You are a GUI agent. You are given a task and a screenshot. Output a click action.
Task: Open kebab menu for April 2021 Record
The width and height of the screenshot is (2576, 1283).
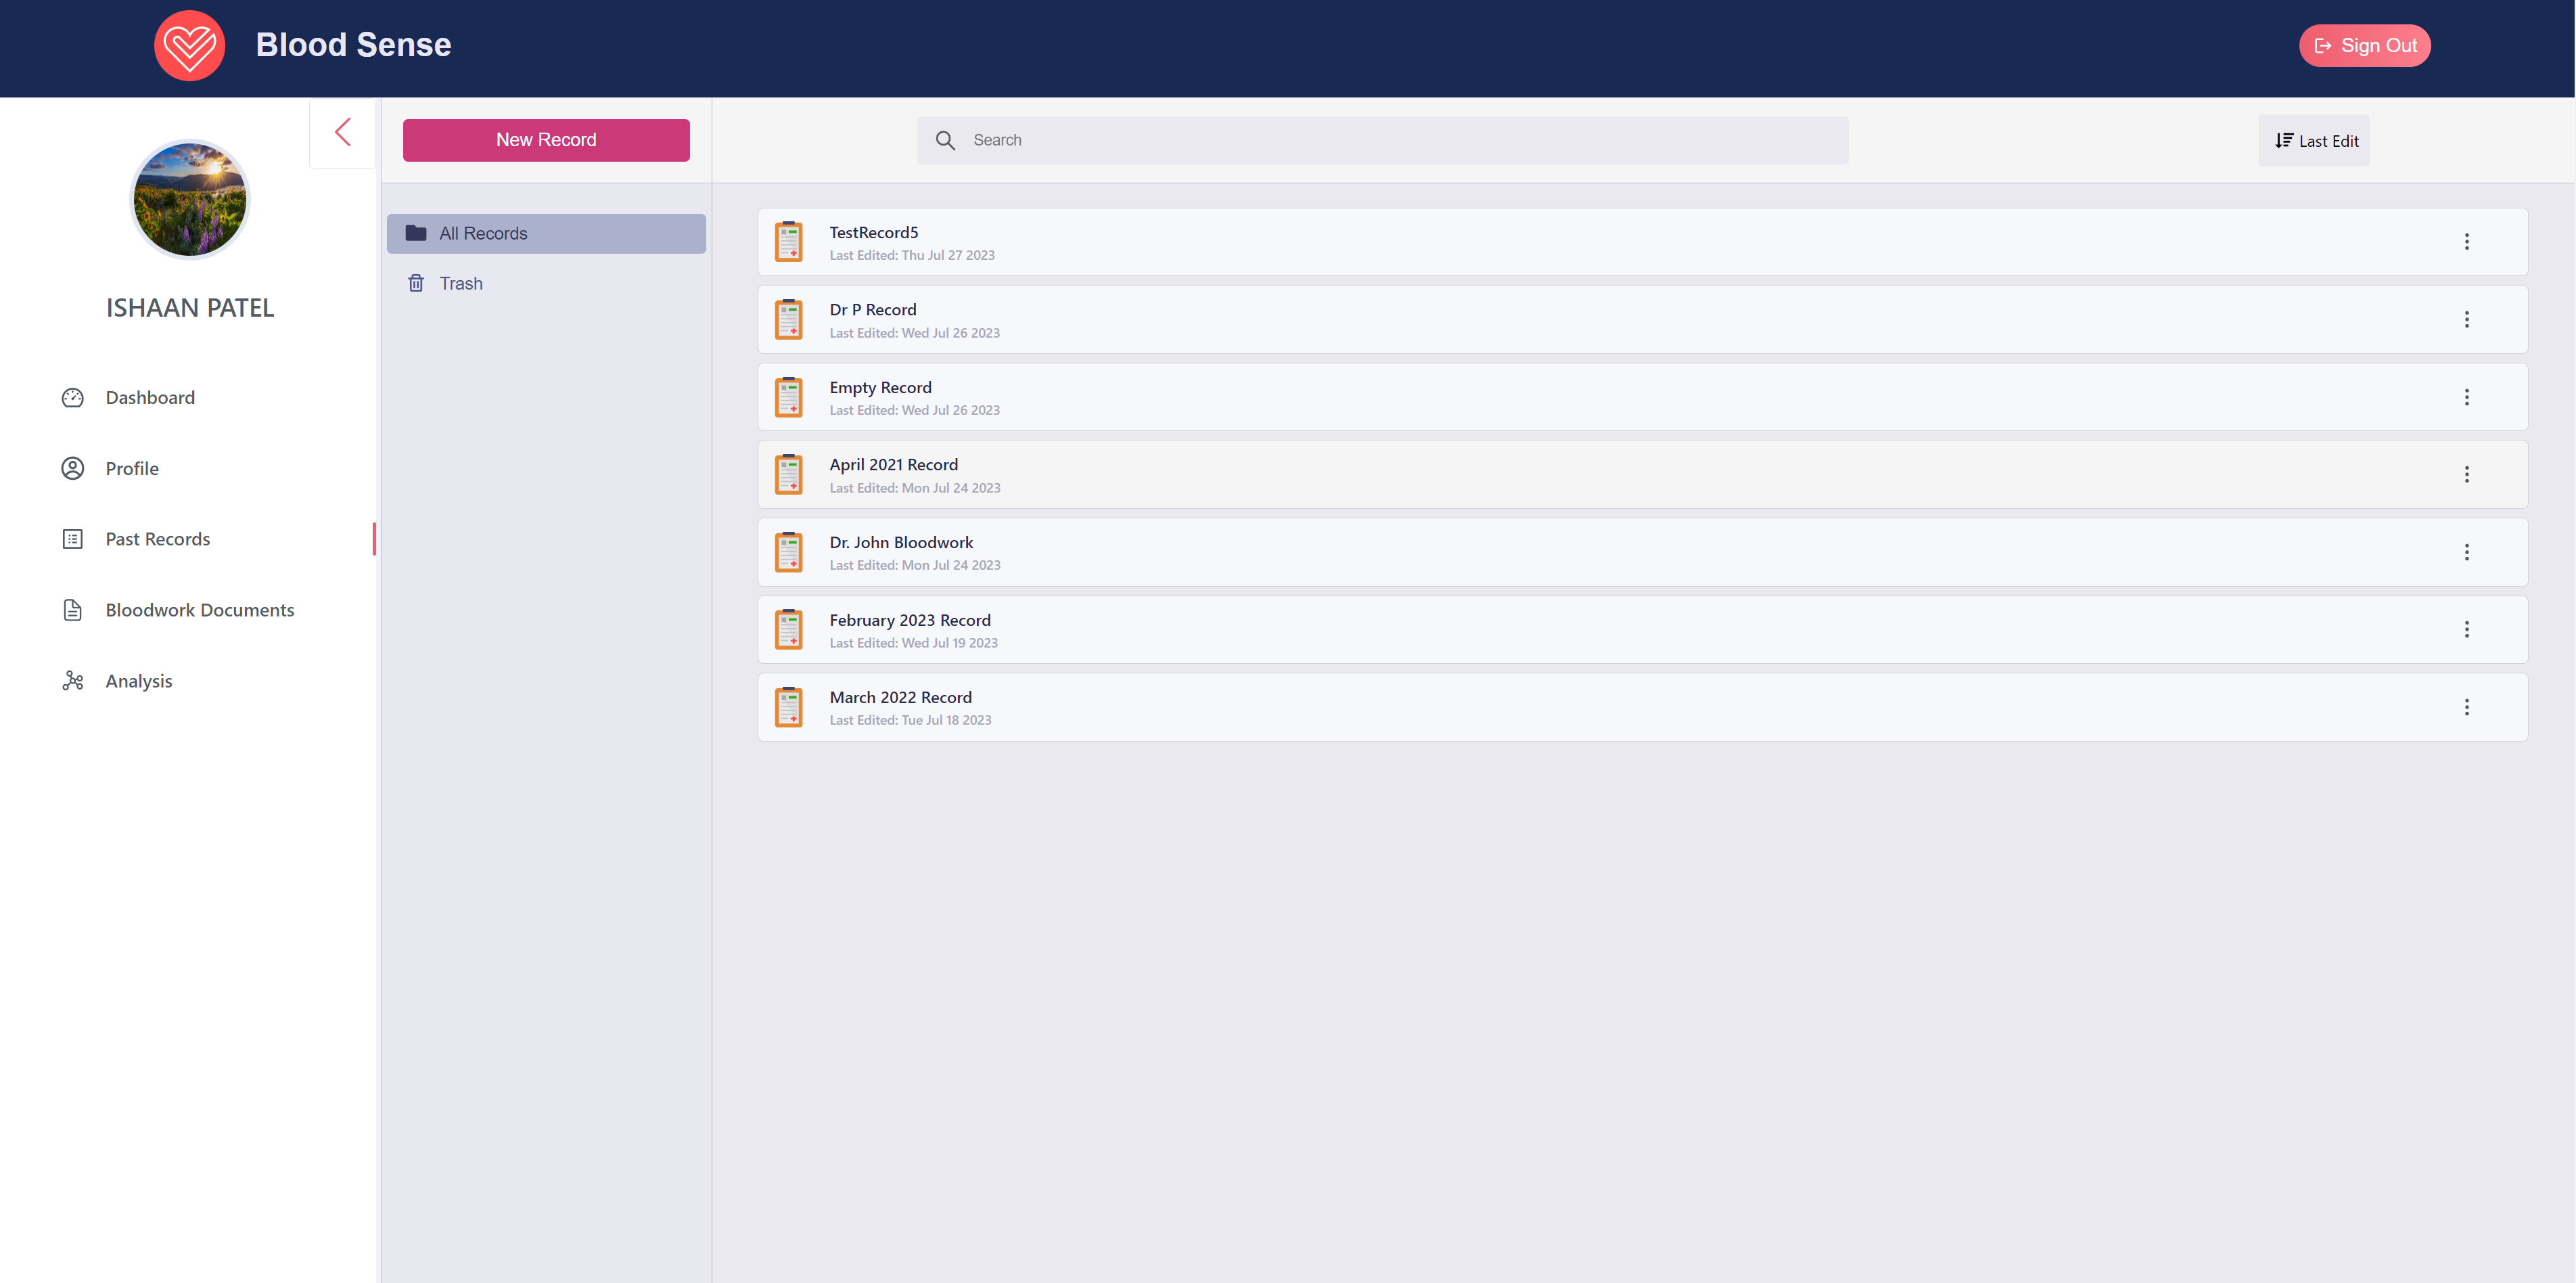point(2466,475)
